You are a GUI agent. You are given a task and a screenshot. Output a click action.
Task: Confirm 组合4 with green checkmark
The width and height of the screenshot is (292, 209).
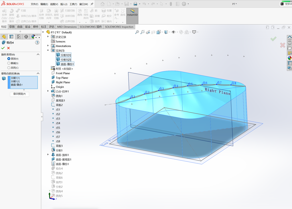pos(3,48)
